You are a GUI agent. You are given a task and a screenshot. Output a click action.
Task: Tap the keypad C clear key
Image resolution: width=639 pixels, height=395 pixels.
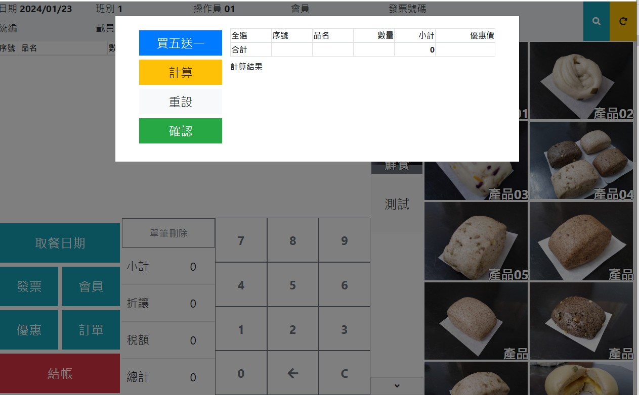(x=344, y=373)
